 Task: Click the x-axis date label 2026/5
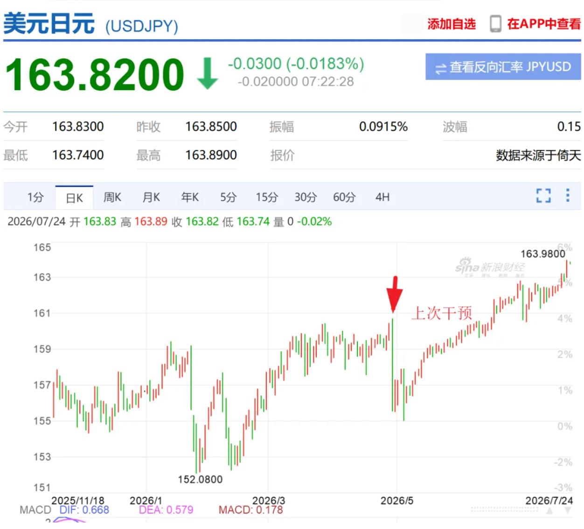click(397, 501)
